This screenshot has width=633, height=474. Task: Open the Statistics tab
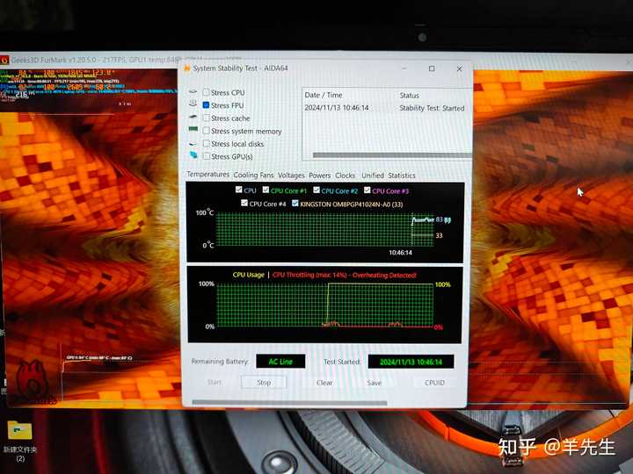point(402,176)
